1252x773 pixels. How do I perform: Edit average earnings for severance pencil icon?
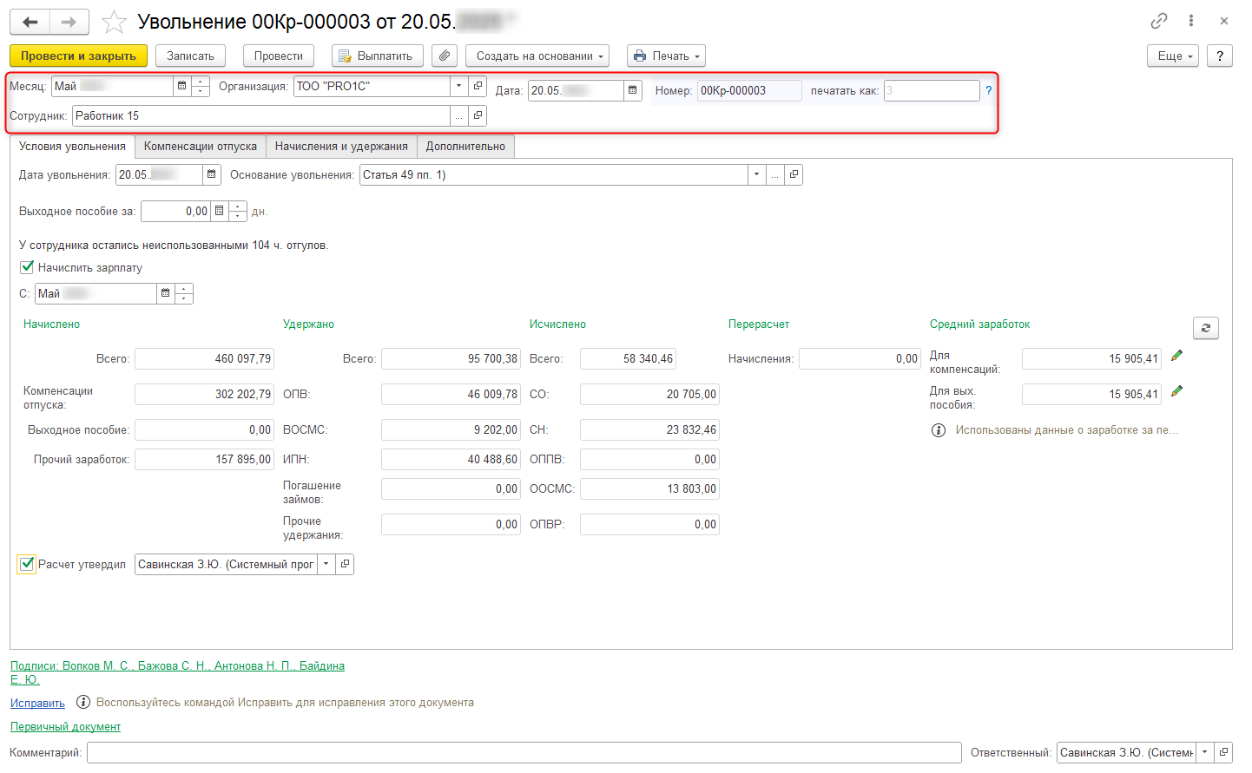pyautogui.click(x=1176, y=391)
